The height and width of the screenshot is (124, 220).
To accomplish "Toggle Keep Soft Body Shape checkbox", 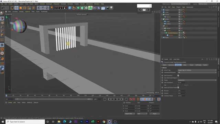I will [x=178, y=87].
